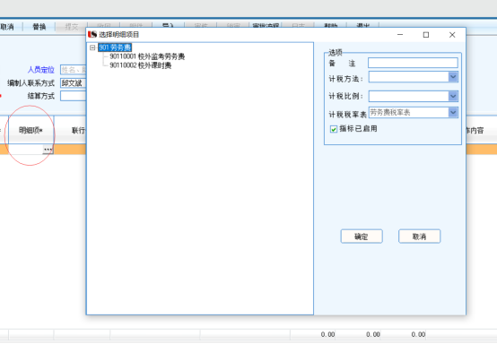Click 取消 button in the dialog

(x=419, y=236)
